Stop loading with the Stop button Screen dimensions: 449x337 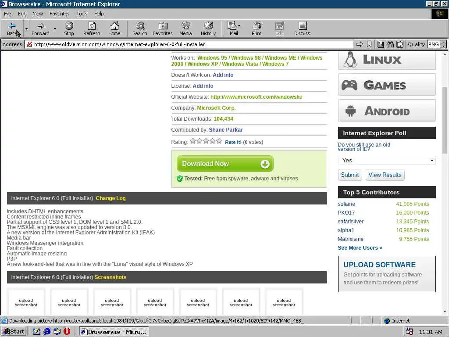pos(69,29)
